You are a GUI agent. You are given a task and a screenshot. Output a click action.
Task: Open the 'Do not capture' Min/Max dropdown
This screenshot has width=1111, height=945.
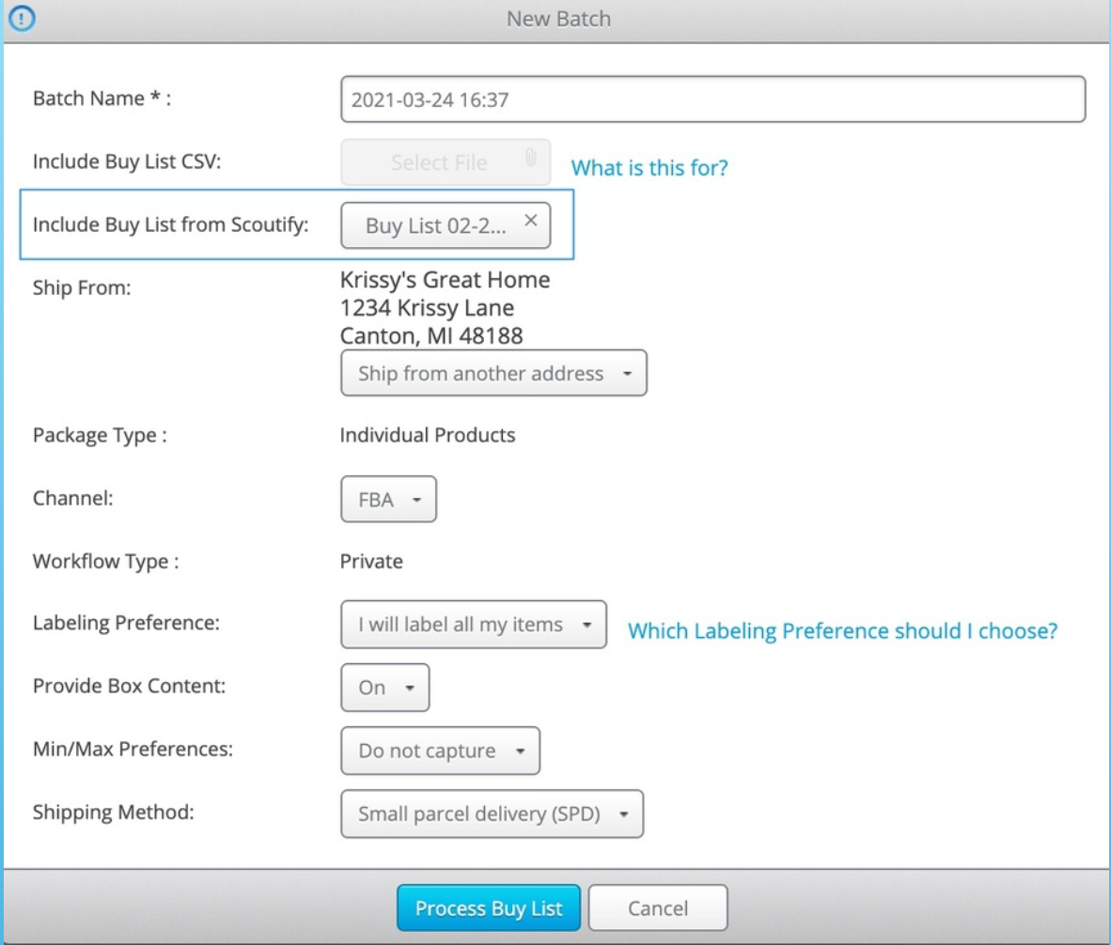point(440,751)
